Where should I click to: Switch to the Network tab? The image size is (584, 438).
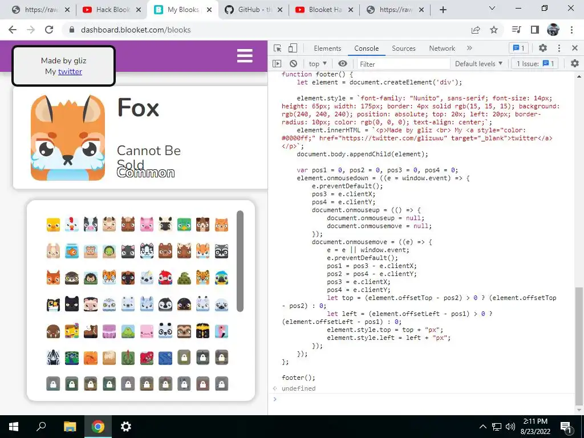[442, 48]
